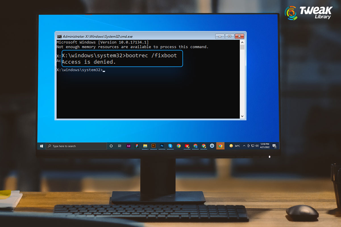Click the highlighted active Chrome icon
The image size is (341, 227).
pyautogui.click(x=220, y=146)
